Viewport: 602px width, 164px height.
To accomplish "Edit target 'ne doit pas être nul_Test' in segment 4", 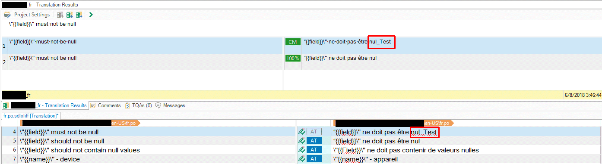I will pyautogui.click(x=385, y=132).
